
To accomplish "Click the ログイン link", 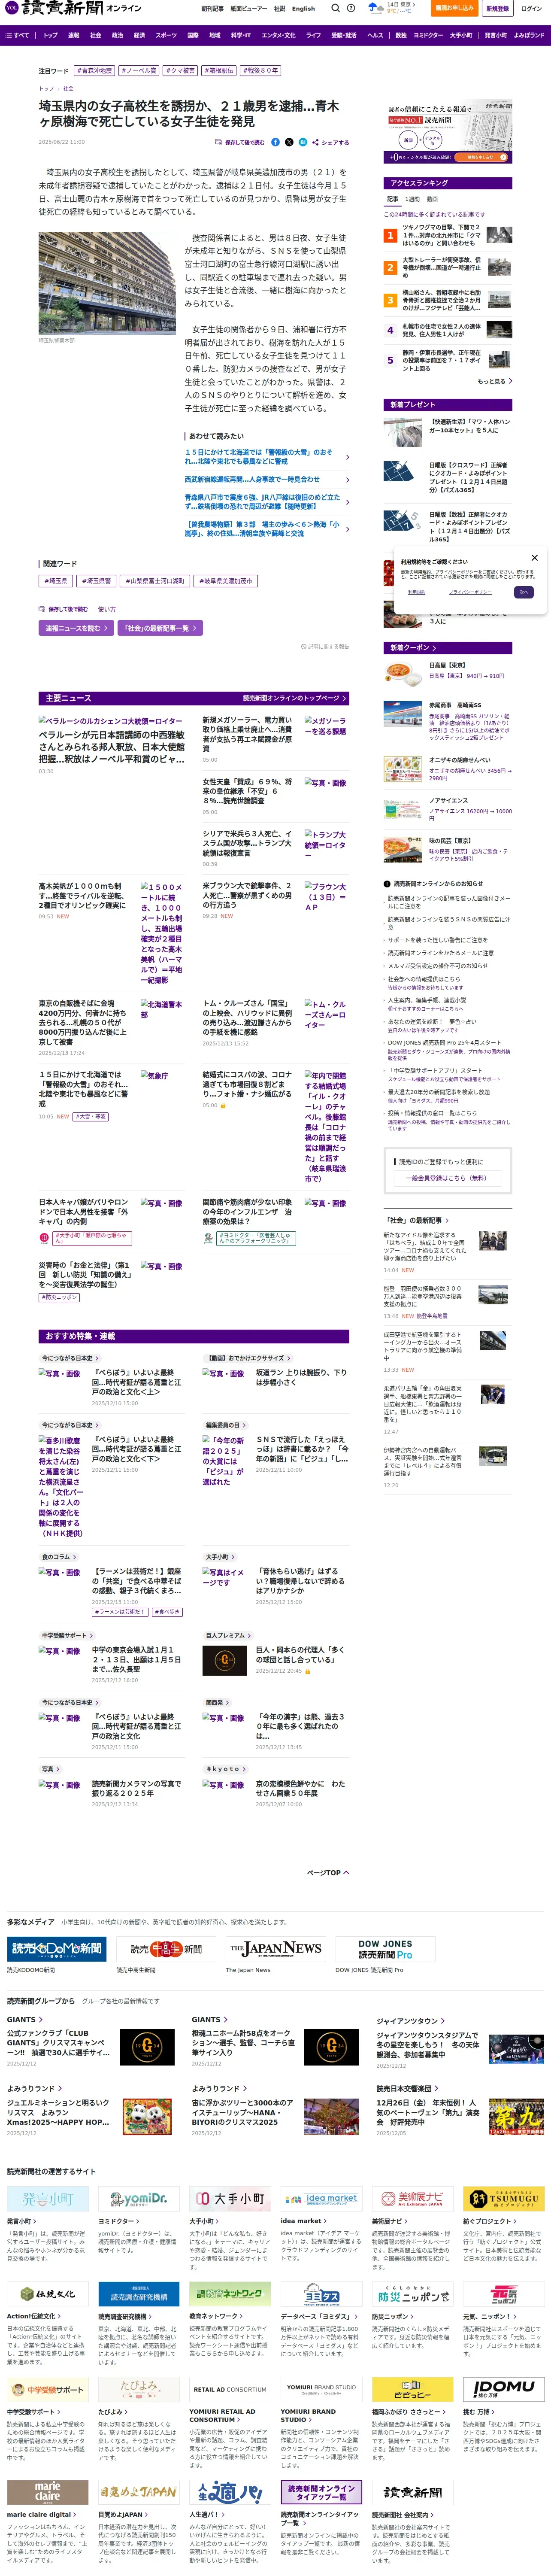I will 531,8.
